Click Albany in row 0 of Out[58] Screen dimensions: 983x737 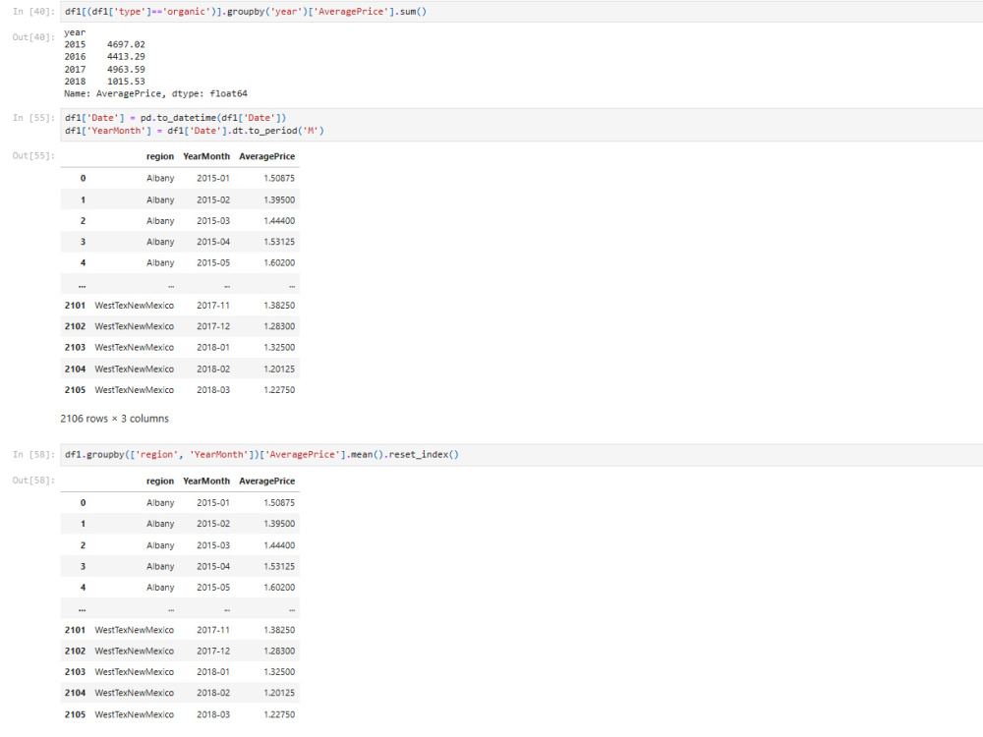click(160, 503)
